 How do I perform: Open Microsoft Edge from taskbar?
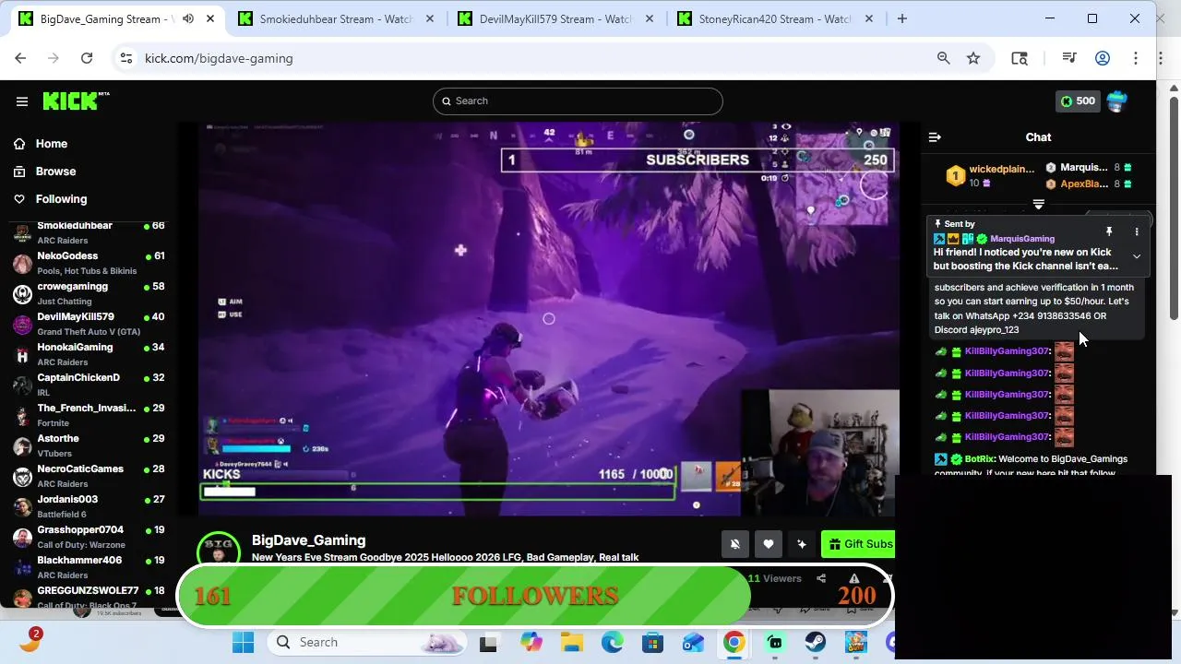[613, 642]
